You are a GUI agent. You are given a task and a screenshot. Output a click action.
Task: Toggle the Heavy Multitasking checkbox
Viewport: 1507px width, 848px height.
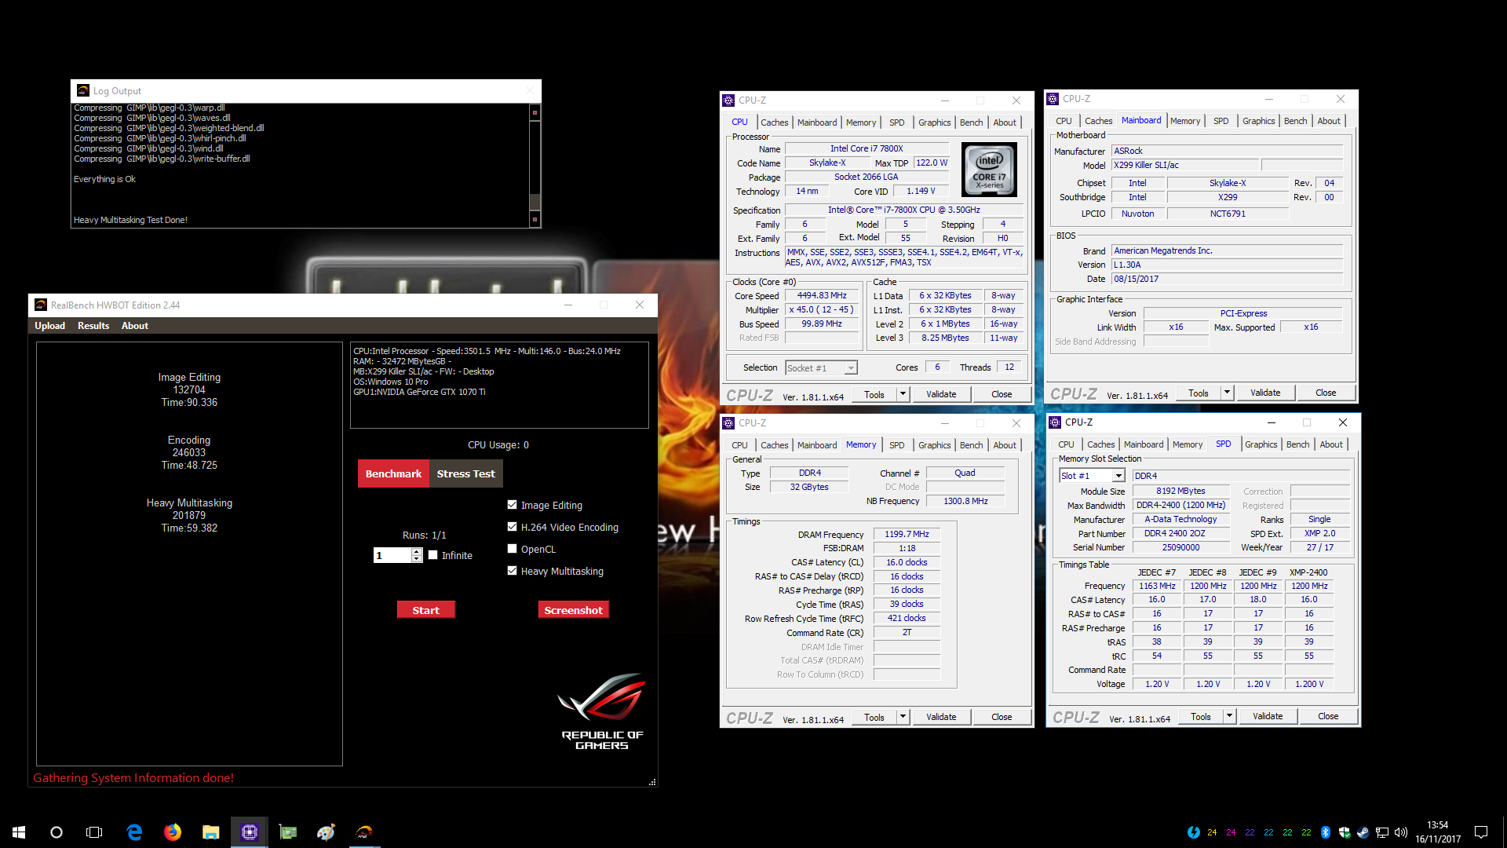tap(513, 571)
